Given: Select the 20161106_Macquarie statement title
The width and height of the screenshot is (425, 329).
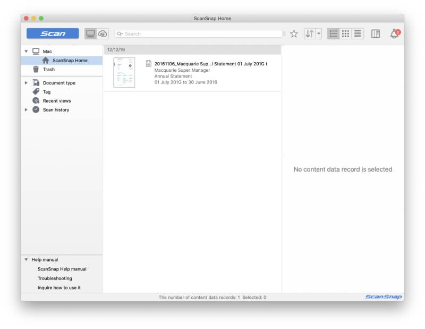Looking at the screenshot, I should point(211,64).
